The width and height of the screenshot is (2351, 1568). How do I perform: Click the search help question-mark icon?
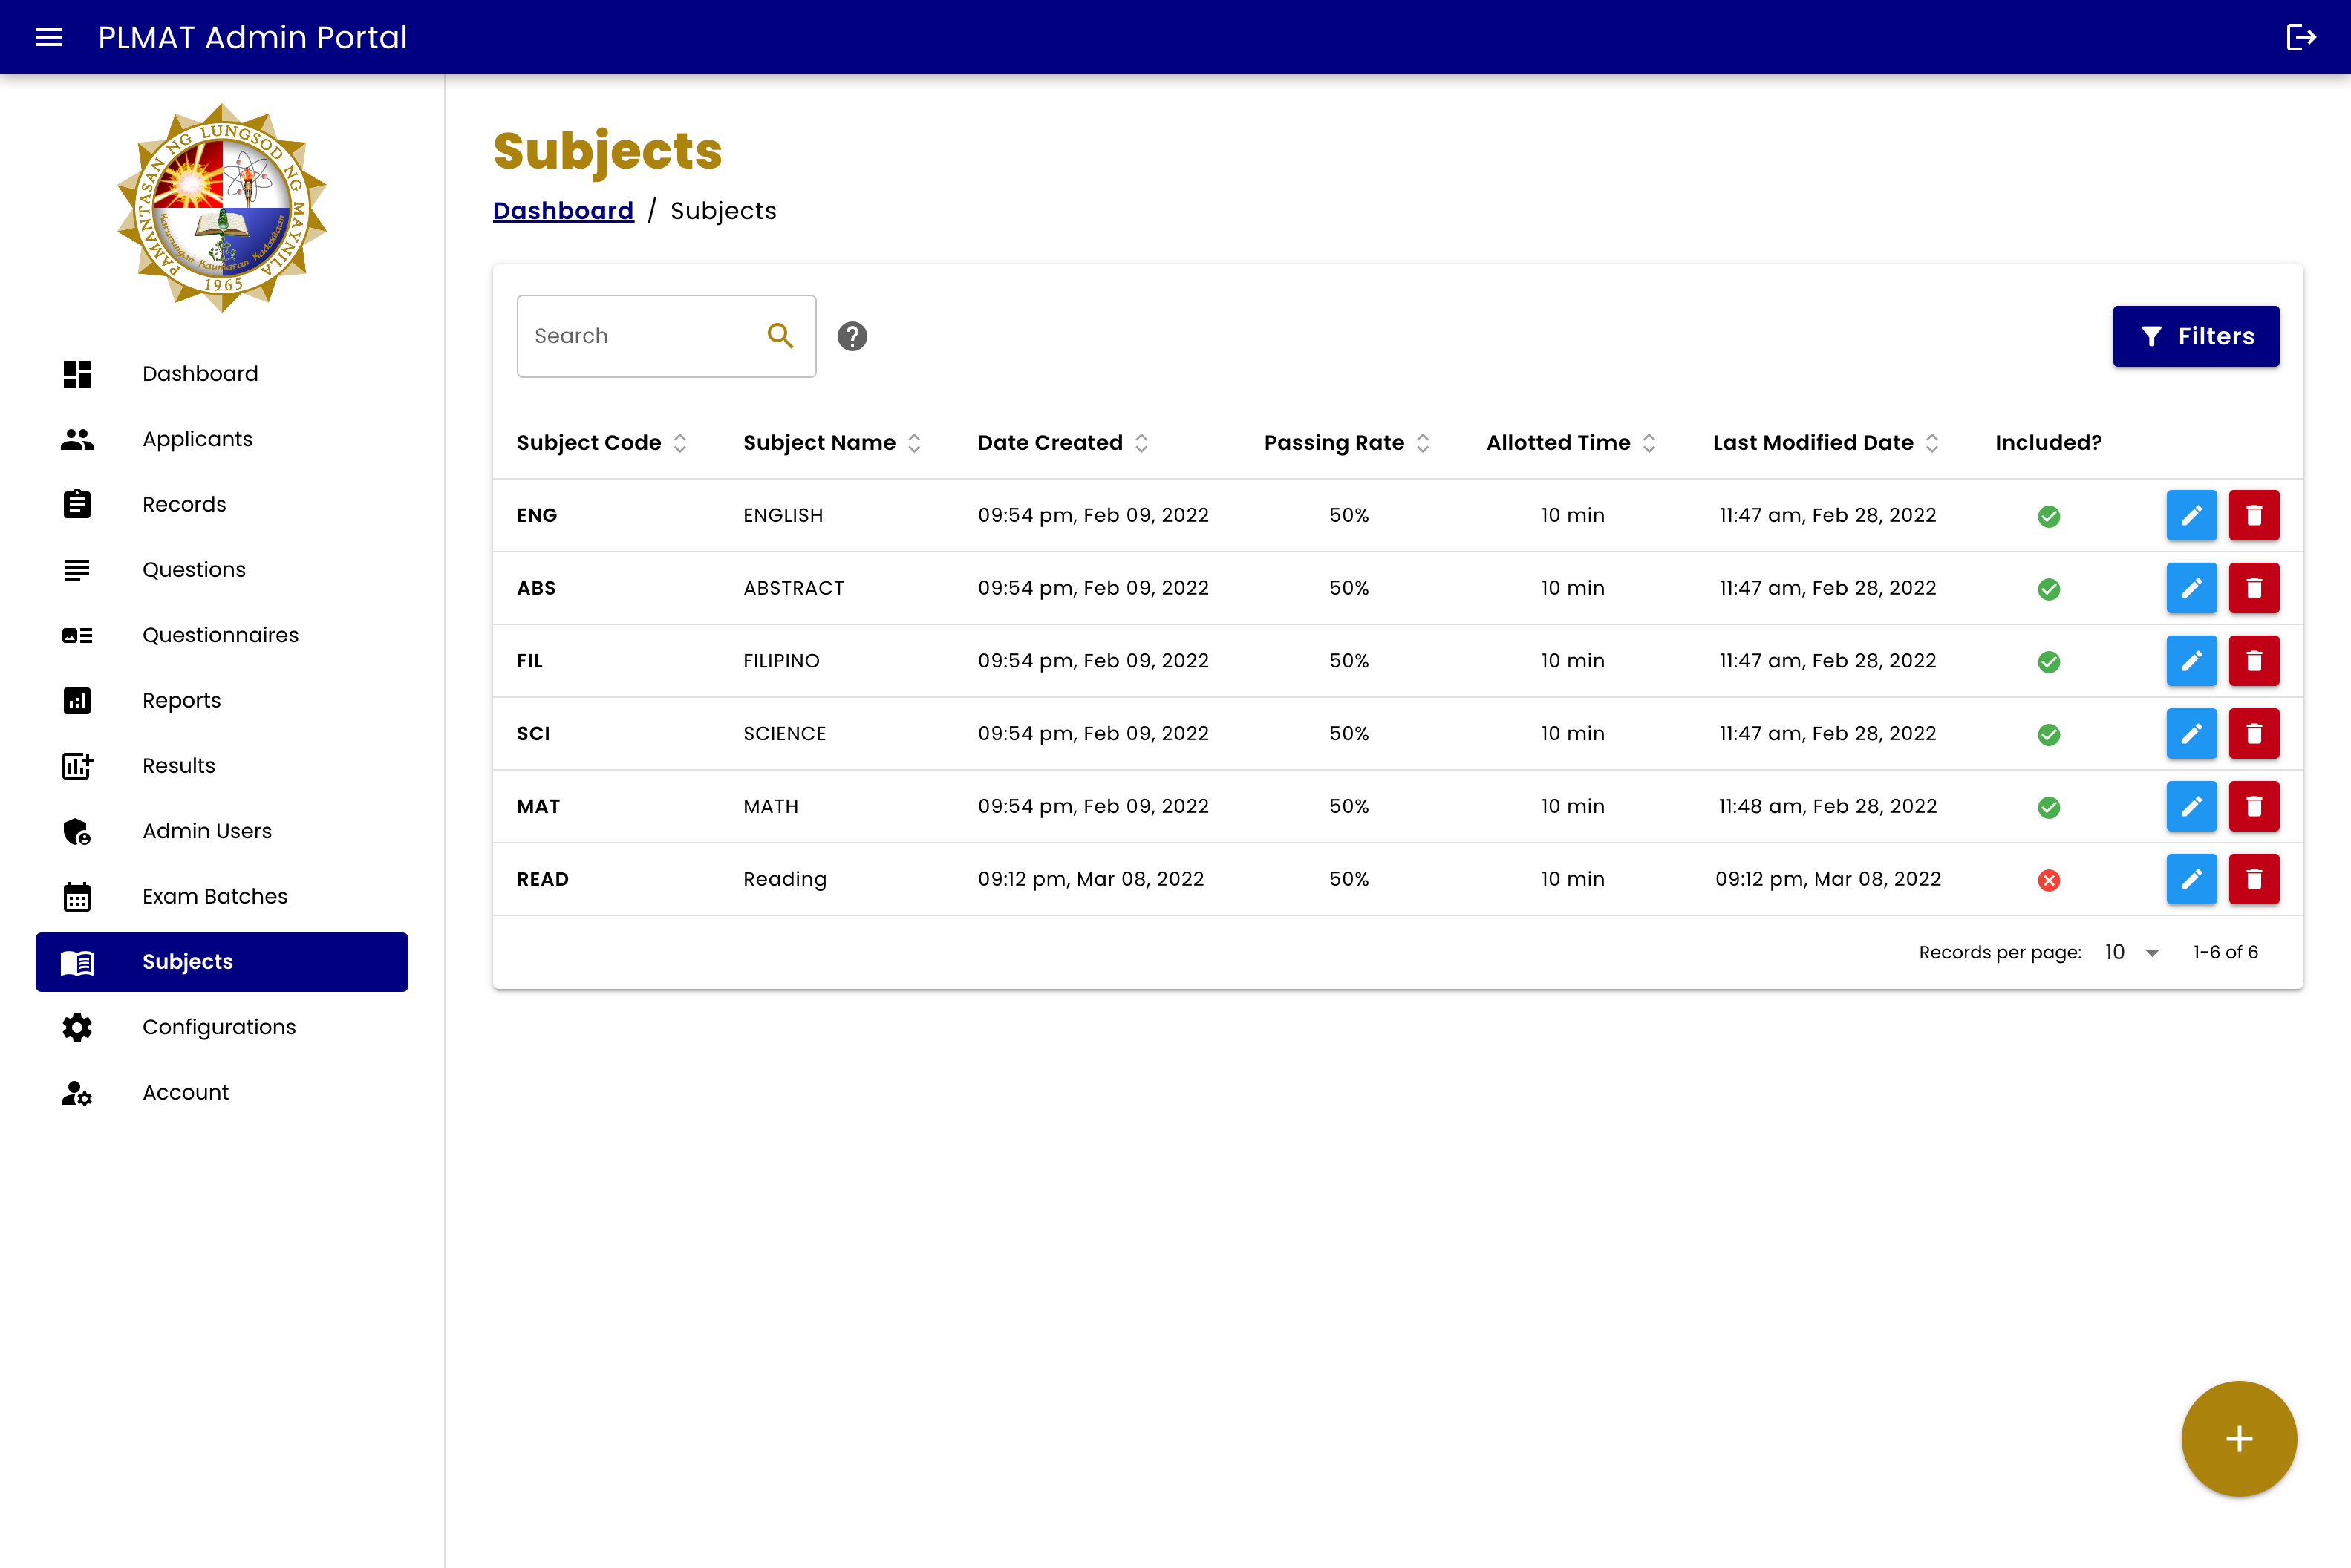tap(852, 336)
